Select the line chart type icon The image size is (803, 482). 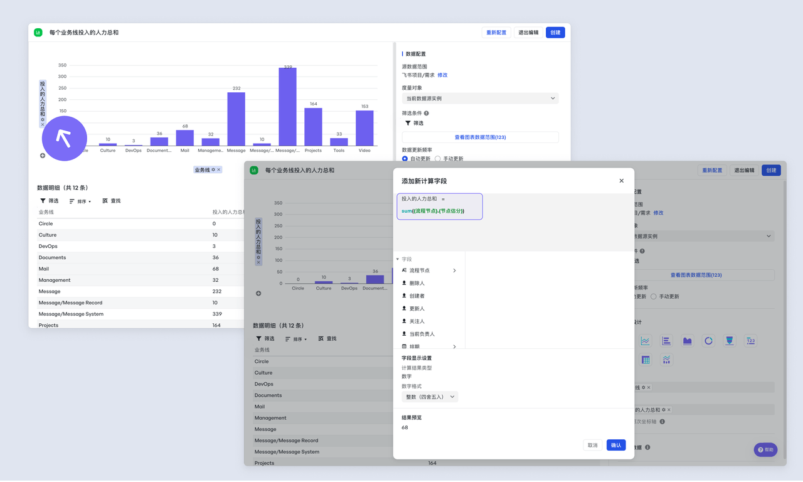pyautogui.click(x=645, y=341)
